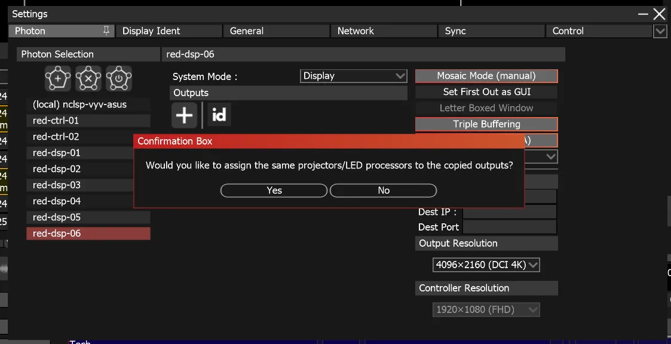The image size is (671, 344).
Task: Toggle the pin on Photon tab
Action: (106, 30)
